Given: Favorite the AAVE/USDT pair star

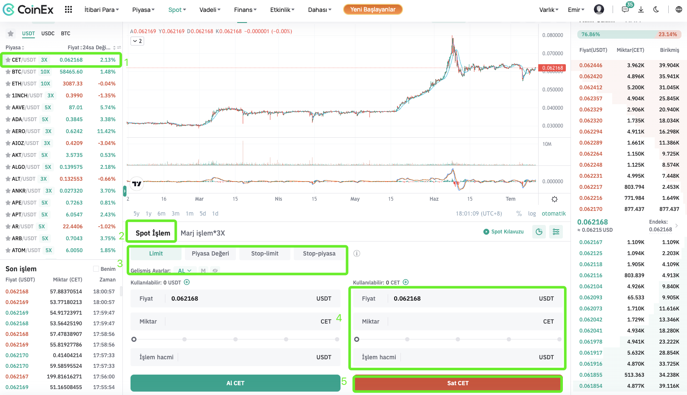Looking at the screenshot, I should (8, 108).
